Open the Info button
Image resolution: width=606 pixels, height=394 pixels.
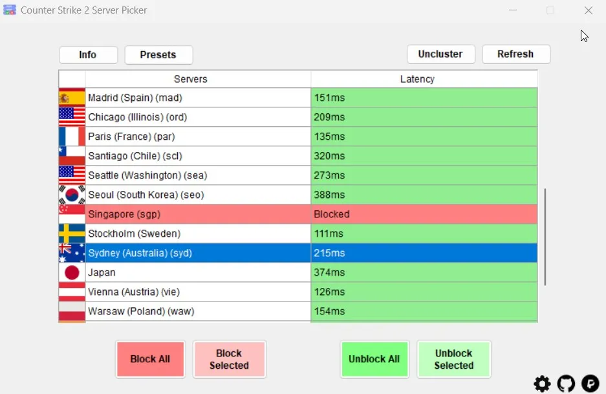pyautogui.click(x=88, y=55)
